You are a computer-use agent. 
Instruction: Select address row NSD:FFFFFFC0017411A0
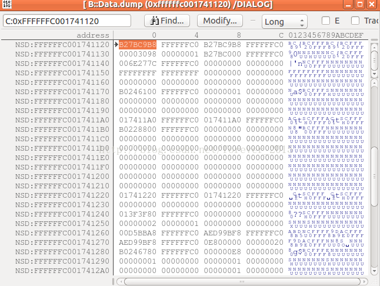click(62, 120)
